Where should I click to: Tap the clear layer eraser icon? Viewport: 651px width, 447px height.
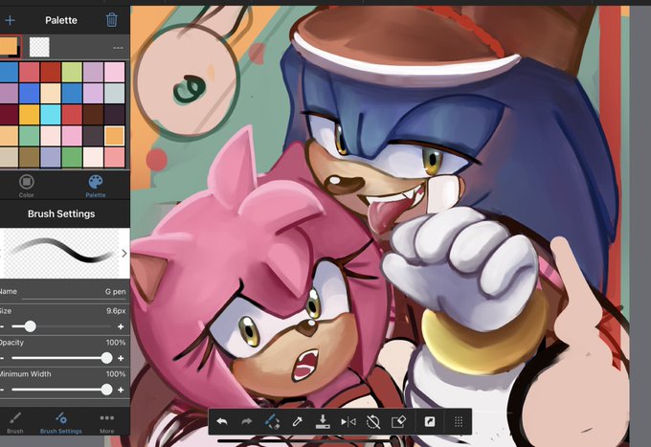tap(398, 422)
